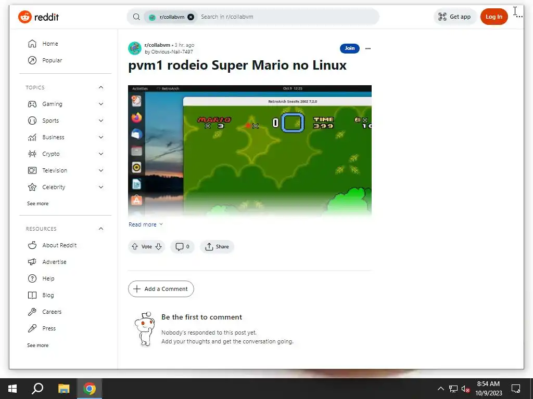533x399 pixels.
Task: Open the r/collabvm community link on post
Action: [157, 45]
